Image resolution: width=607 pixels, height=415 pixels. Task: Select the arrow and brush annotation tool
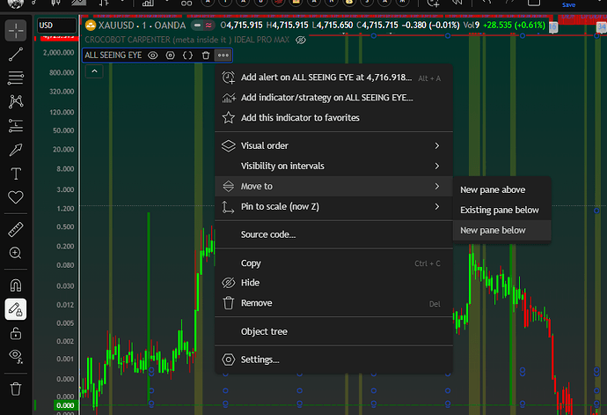tap(16, 150)
